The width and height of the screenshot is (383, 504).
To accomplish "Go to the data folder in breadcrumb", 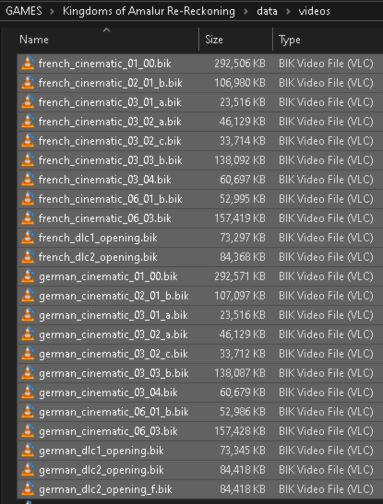I will point(267,11).
